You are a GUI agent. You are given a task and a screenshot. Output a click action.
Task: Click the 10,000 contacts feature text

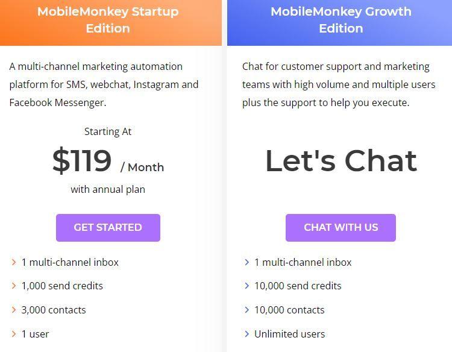[x=289, y=310]
